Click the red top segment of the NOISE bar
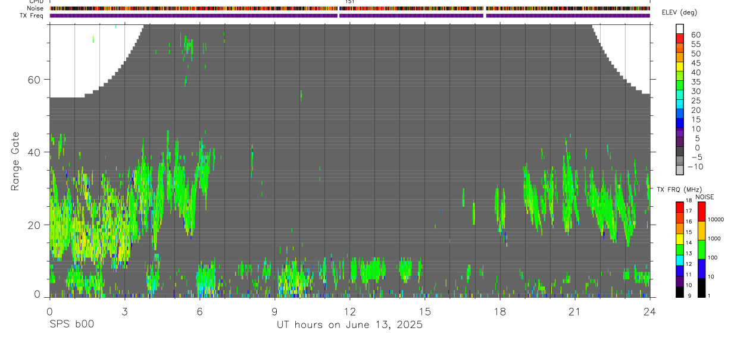This screenshot has height=337, width=731. [x=701, y=212]
